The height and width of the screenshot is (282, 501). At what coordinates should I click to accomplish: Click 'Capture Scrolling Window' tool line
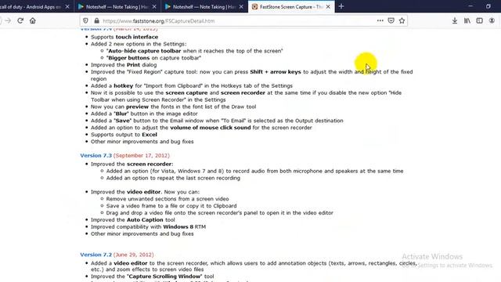(153, 277)
